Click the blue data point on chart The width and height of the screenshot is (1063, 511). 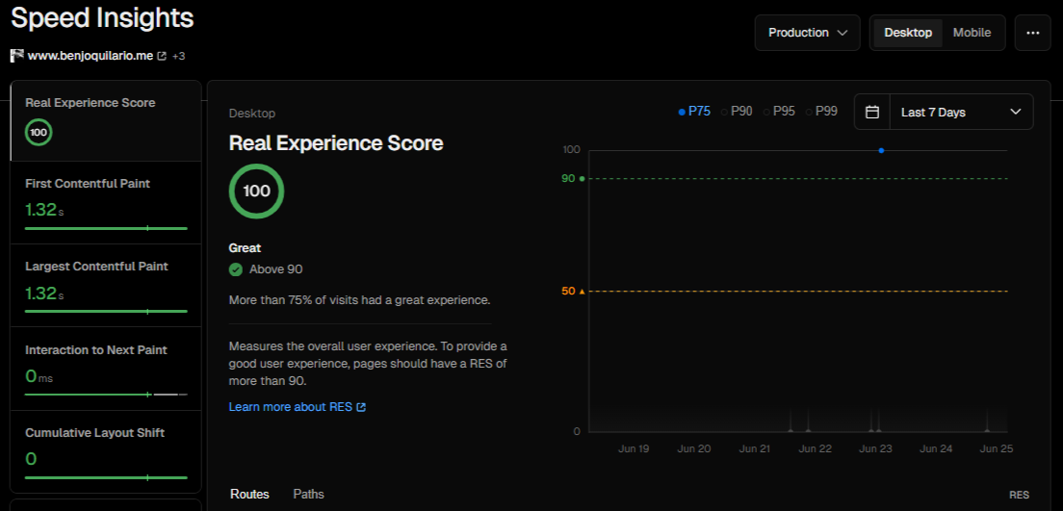(881, 150)
